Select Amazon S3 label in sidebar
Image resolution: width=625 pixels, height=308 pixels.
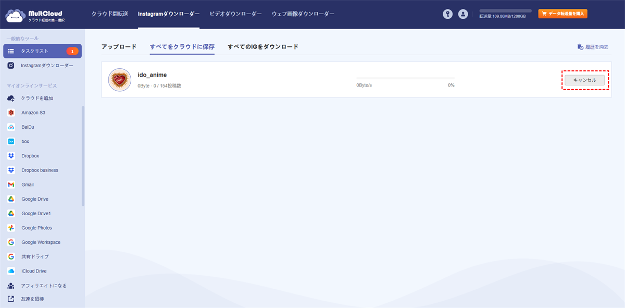[33, 113]
